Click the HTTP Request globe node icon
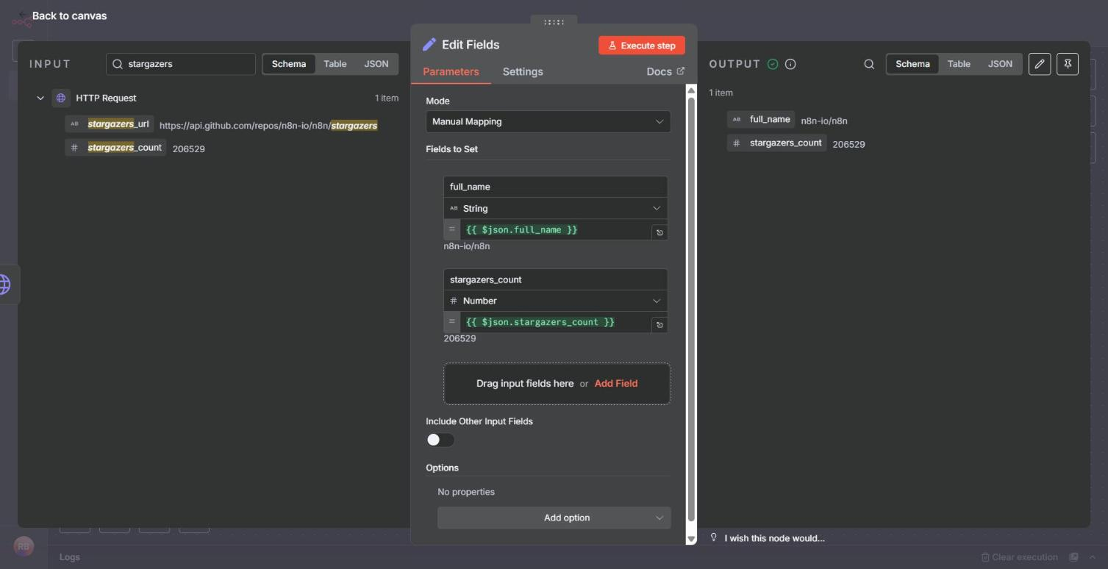 [x=61, y=98]
